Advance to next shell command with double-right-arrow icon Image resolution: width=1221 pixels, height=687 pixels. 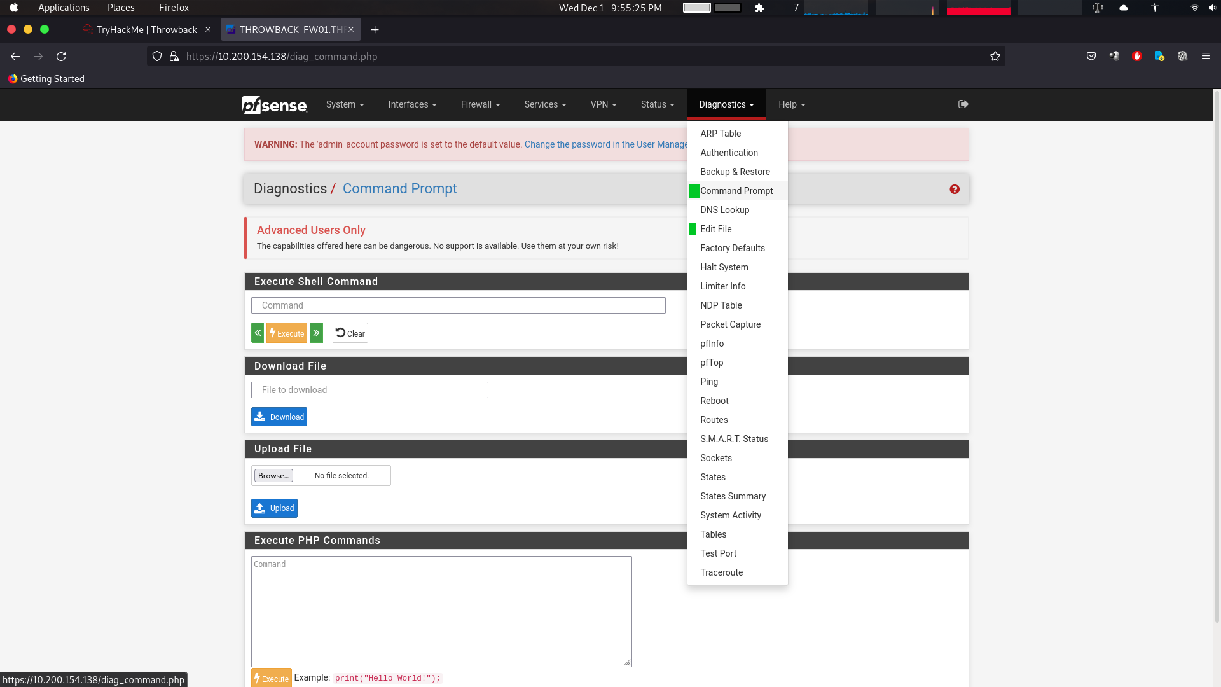[x=316, y=333]
